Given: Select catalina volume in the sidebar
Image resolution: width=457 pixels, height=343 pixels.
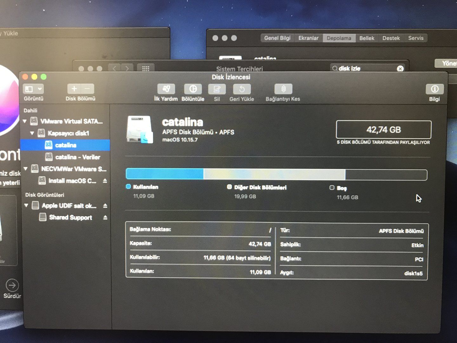Looking at the screenshot, I should point(65,145).
